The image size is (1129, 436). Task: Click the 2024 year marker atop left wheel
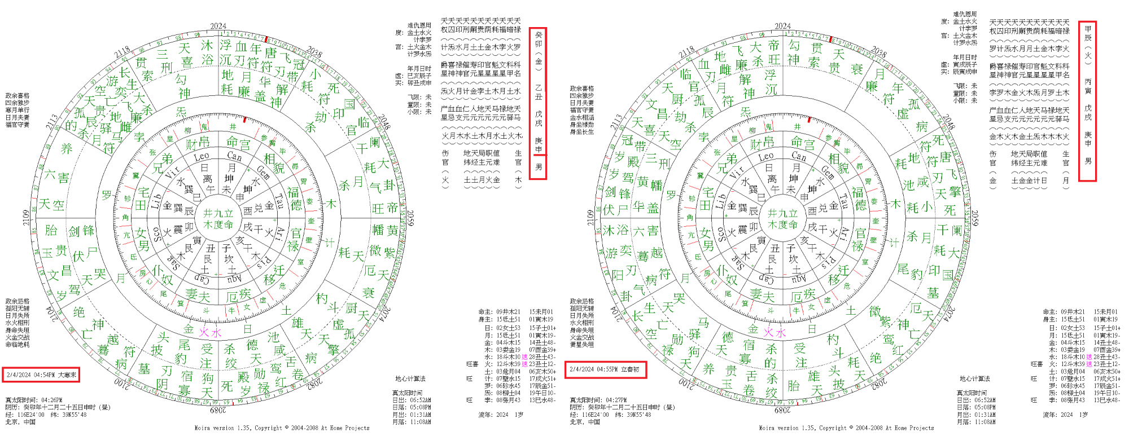[x=218, y=26]
